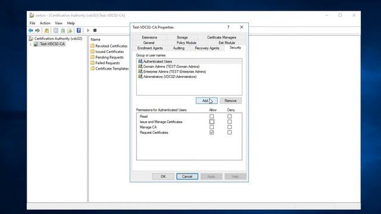Switch to the Auditing tab
This screenshot has height=214, width=381.
[179, 48]
